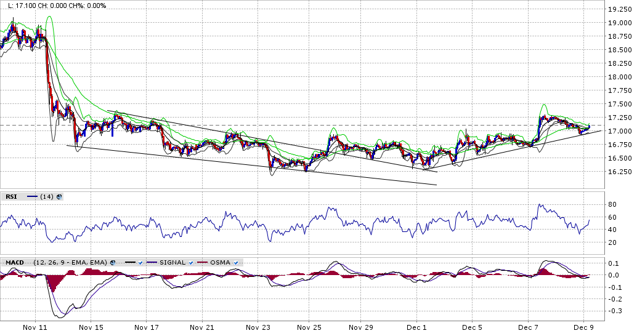Screen dimensions: 637x336
Task: Click the OSMA legend label
Action: pos(220,263)
